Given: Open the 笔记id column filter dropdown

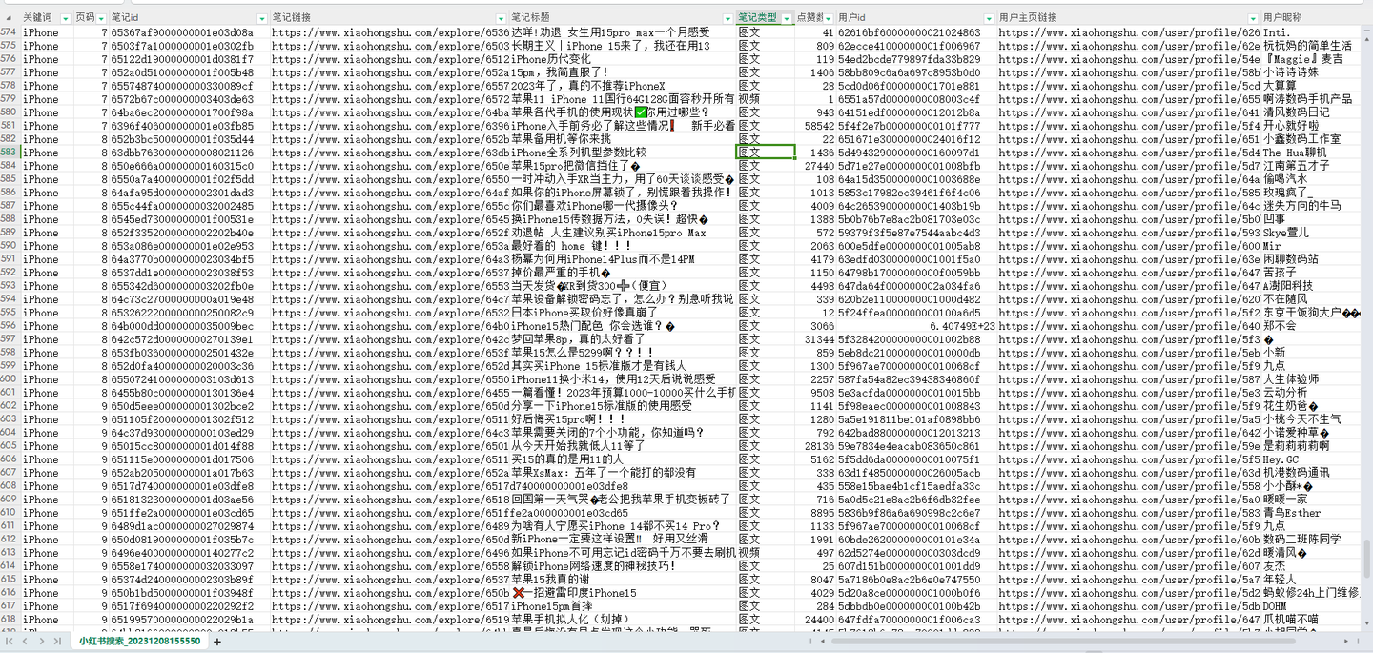Looking at the screenshot, I should (x=262, y=18).
